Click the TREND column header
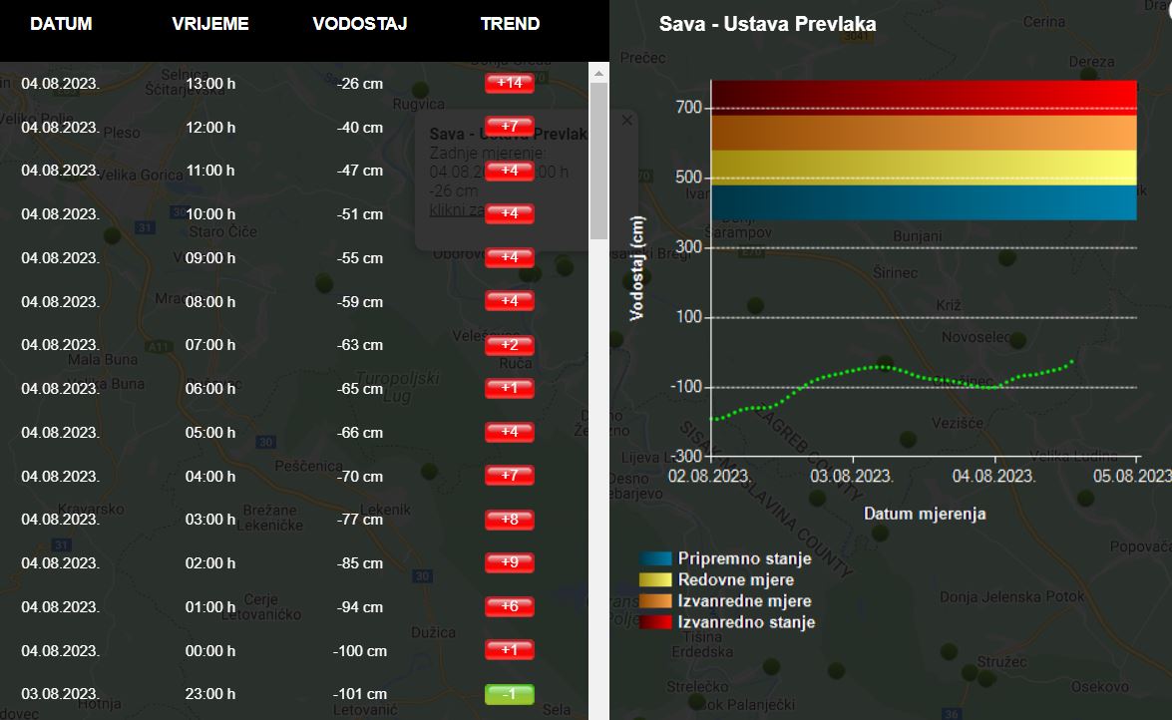 point(510,24)
